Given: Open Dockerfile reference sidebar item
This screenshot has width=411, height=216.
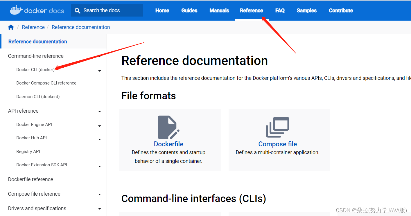Looking at the screenshot, I should coord(30,179).
